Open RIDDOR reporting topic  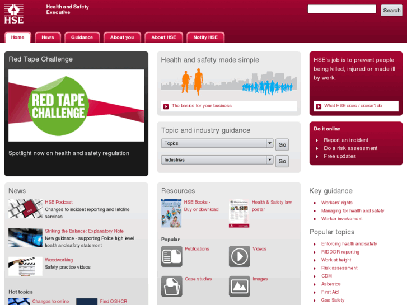pos(340,252)
